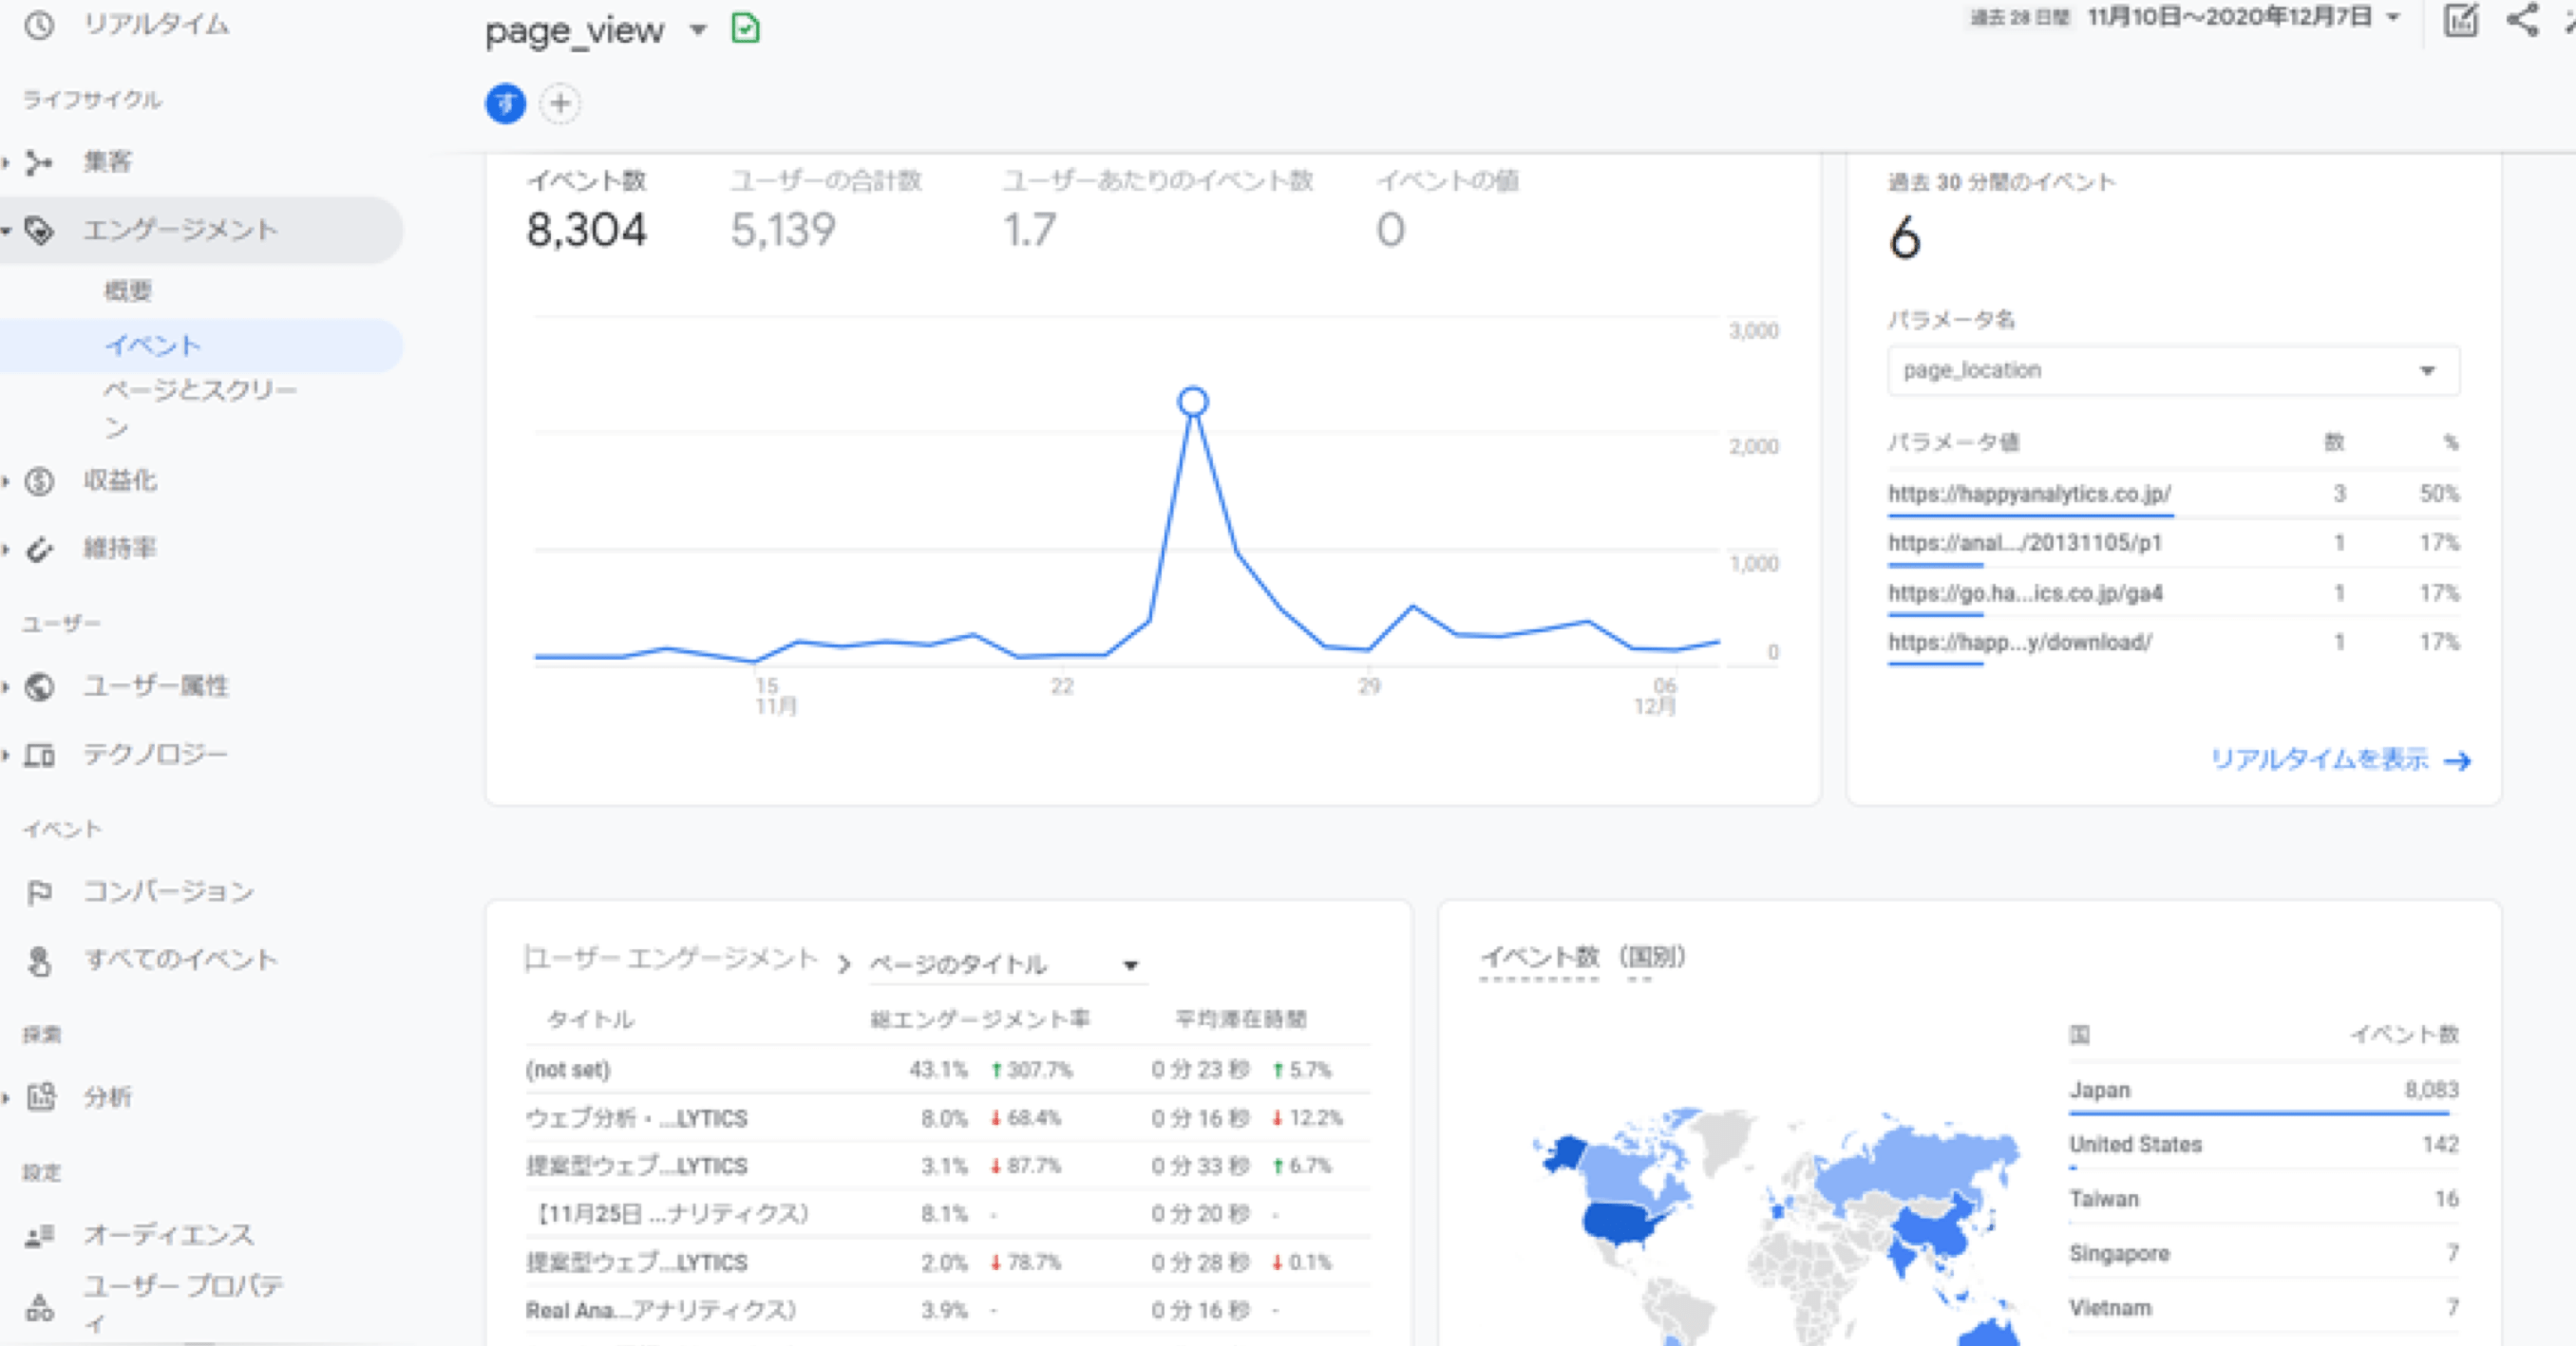Open the ページのタイトル dimension dropdown
The image size is (2576, 1346).
1008,964
